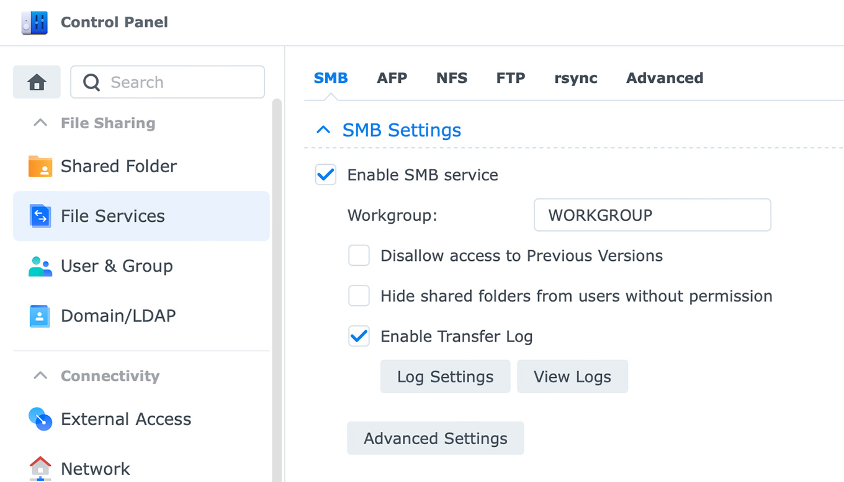Click inside the Workgroup text field
This screenshot has height=482, width=844.
coord(652,215)
